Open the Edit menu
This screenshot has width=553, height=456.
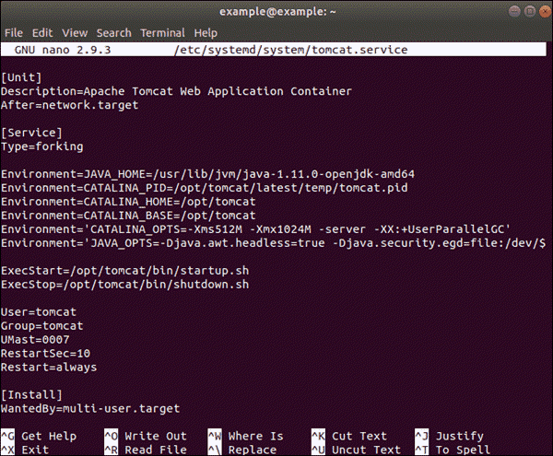[42, 33]
